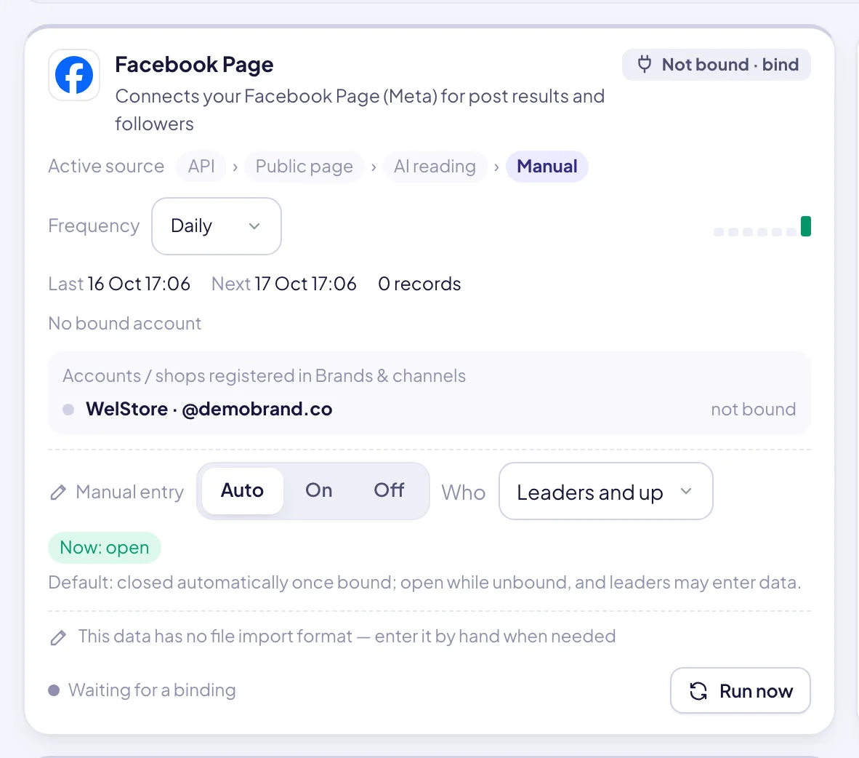Click the Run now button
This screenshot has width=859, height=758.
pyautogui.click(x=740, y=690)
